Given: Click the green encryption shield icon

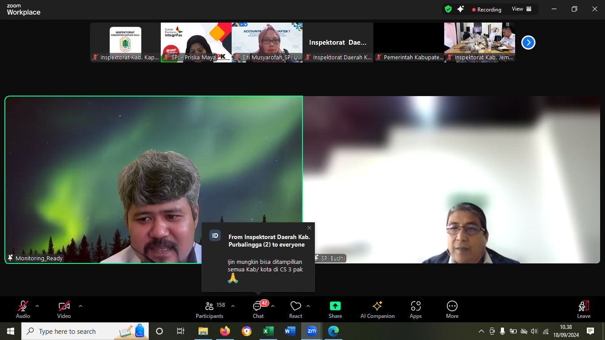Looking at the screenshot, I should pos(448,9).
